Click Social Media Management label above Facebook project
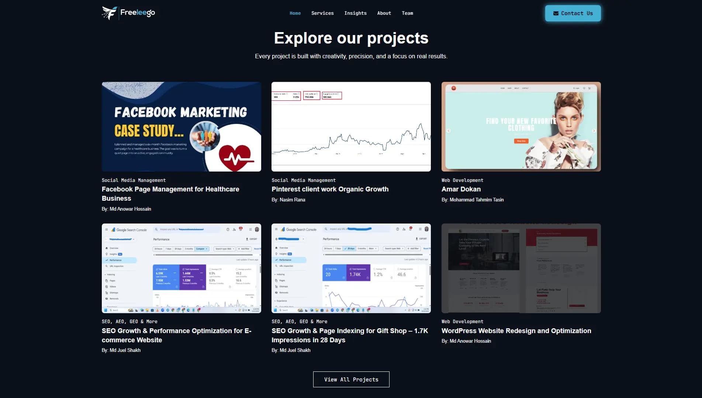702x398 pixels. click(x=134, y=180)
